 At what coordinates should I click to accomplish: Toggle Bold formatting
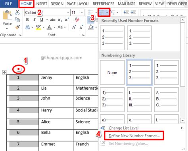(x=27, y=20)
